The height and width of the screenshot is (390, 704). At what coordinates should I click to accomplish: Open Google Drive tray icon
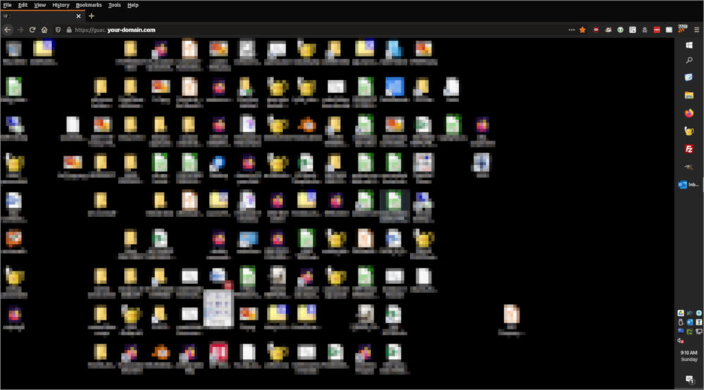681,313
